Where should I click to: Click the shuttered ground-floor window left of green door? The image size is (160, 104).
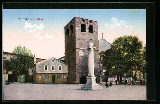[46, 77]
